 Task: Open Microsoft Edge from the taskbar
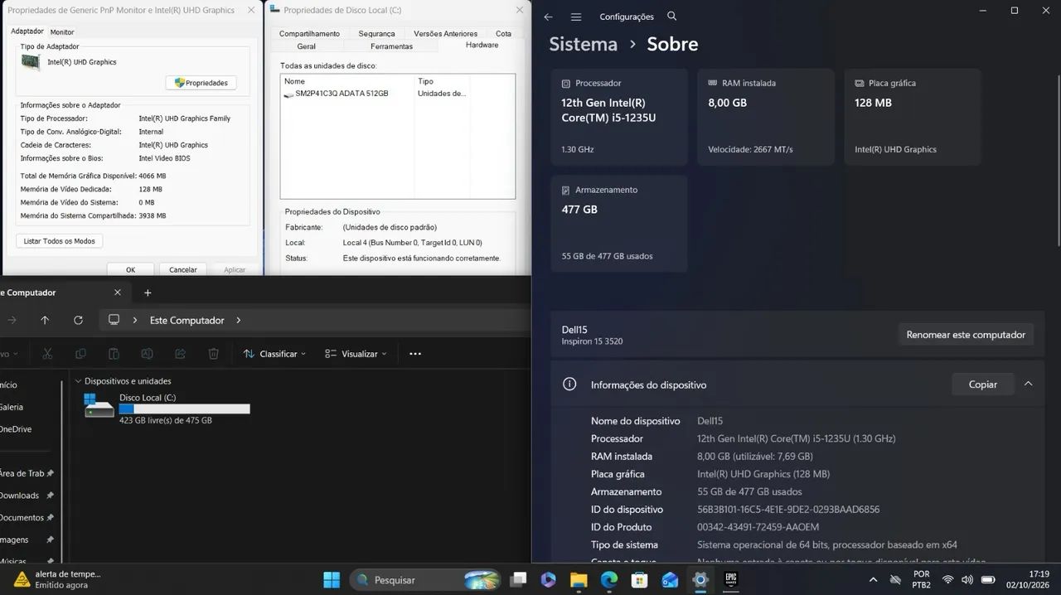click(609, 579)
